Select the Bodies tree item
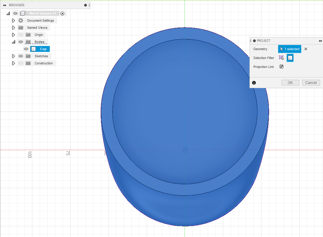The image size is (323, 237). tap(39, 42)
